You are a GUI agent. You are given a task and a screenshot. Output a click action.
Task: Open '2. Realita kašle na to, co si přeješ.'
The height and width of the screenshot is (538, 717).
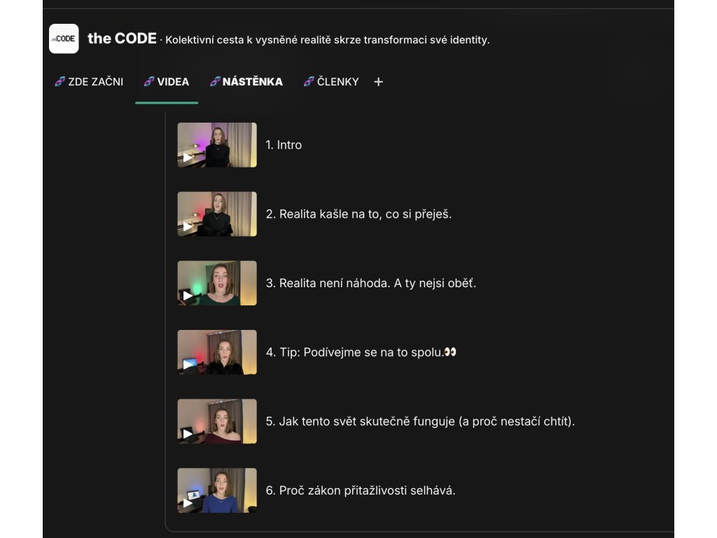358,214
